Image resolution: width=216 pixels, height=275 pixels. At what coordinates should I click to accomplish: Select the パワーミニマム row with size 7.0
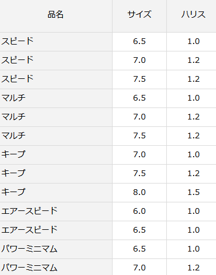point(108,267)
